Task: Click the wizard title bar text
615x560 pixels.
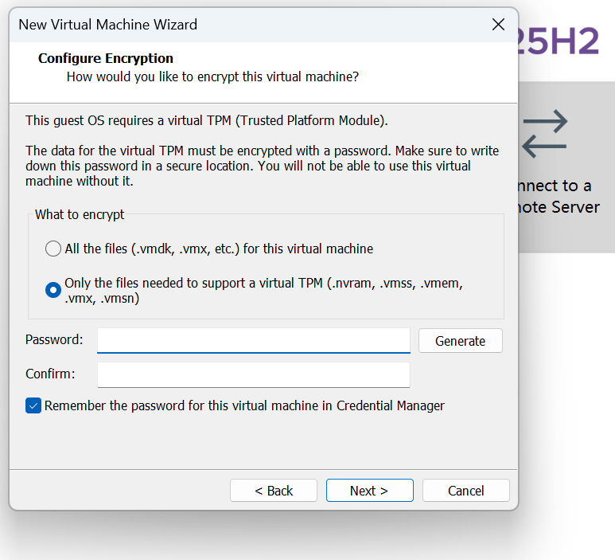Action: click(x=108, y=25)
